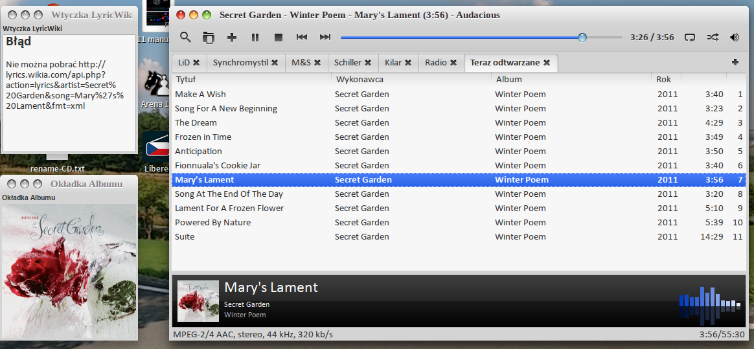
Task: Select the track Anticipation
Action: [x=199, y=152]
